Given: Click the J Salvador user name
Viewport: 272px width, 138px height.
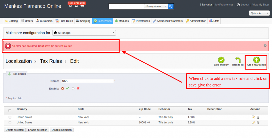Looking at the screenshot, I should (x=206, y=5).
